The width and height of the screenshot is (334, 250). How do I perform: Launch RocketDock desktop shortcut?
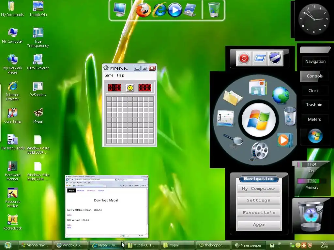pos(12,222)
